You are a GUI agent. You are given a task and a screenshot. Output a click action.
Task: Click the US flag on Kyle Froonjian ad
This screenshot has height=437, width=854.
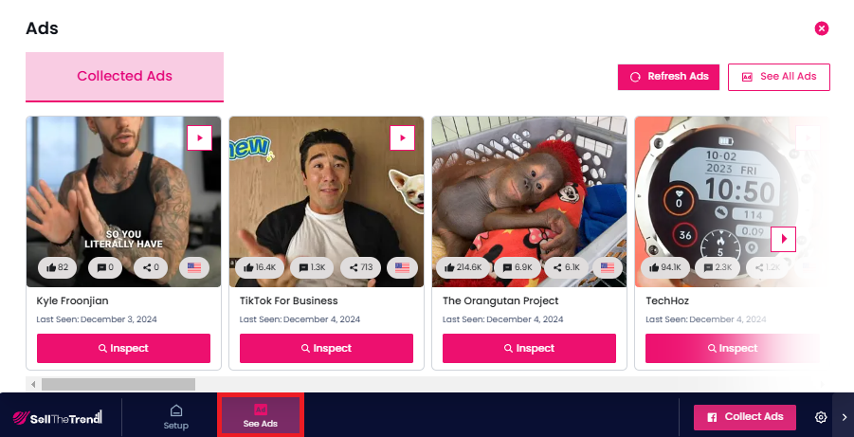pyautogui.click(x=194, y=267)
